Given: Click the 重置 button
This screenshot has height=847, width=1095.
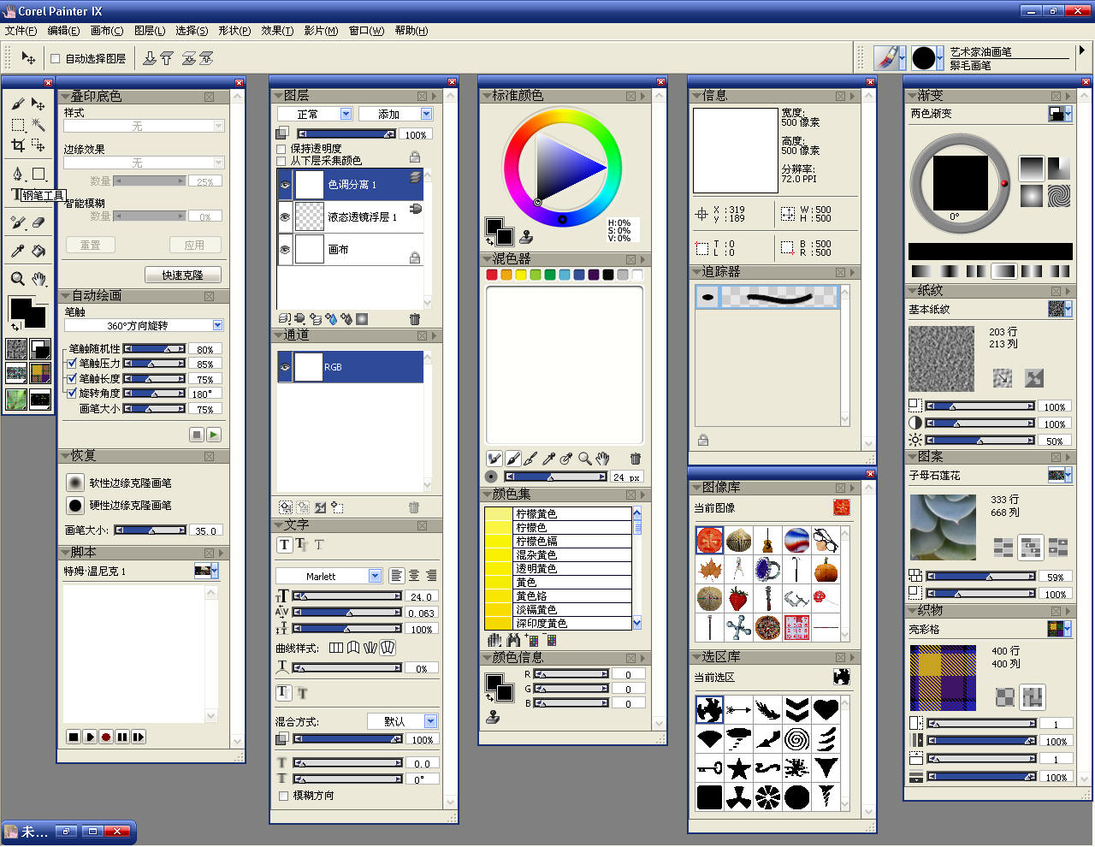Looking at the screenshot, I should [x=90, y=245].
